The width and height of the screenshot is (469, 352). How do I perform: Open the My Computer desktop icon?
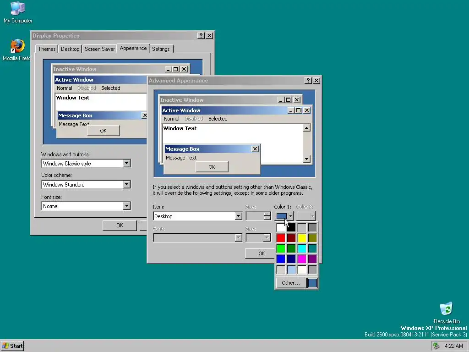(18, 12)
